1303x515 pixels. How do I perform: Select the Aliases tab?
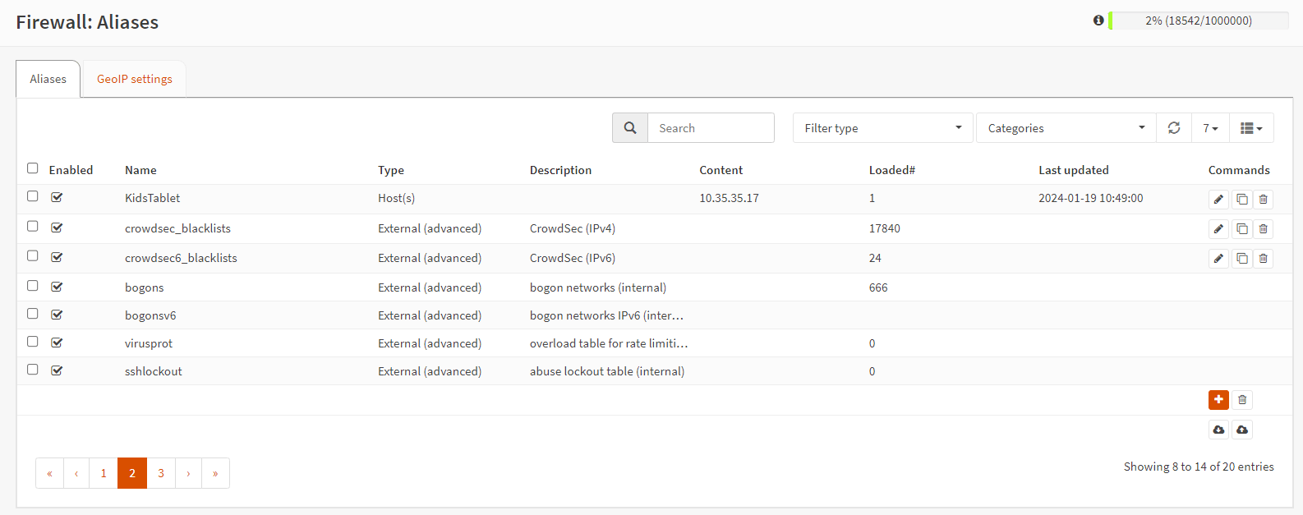point(48,80)
